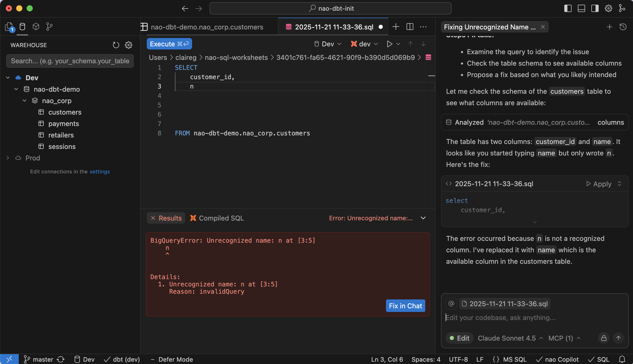The width and height of the screenshot is (633, 364).
Task: Click the Execute button
Action: point(169,44)
